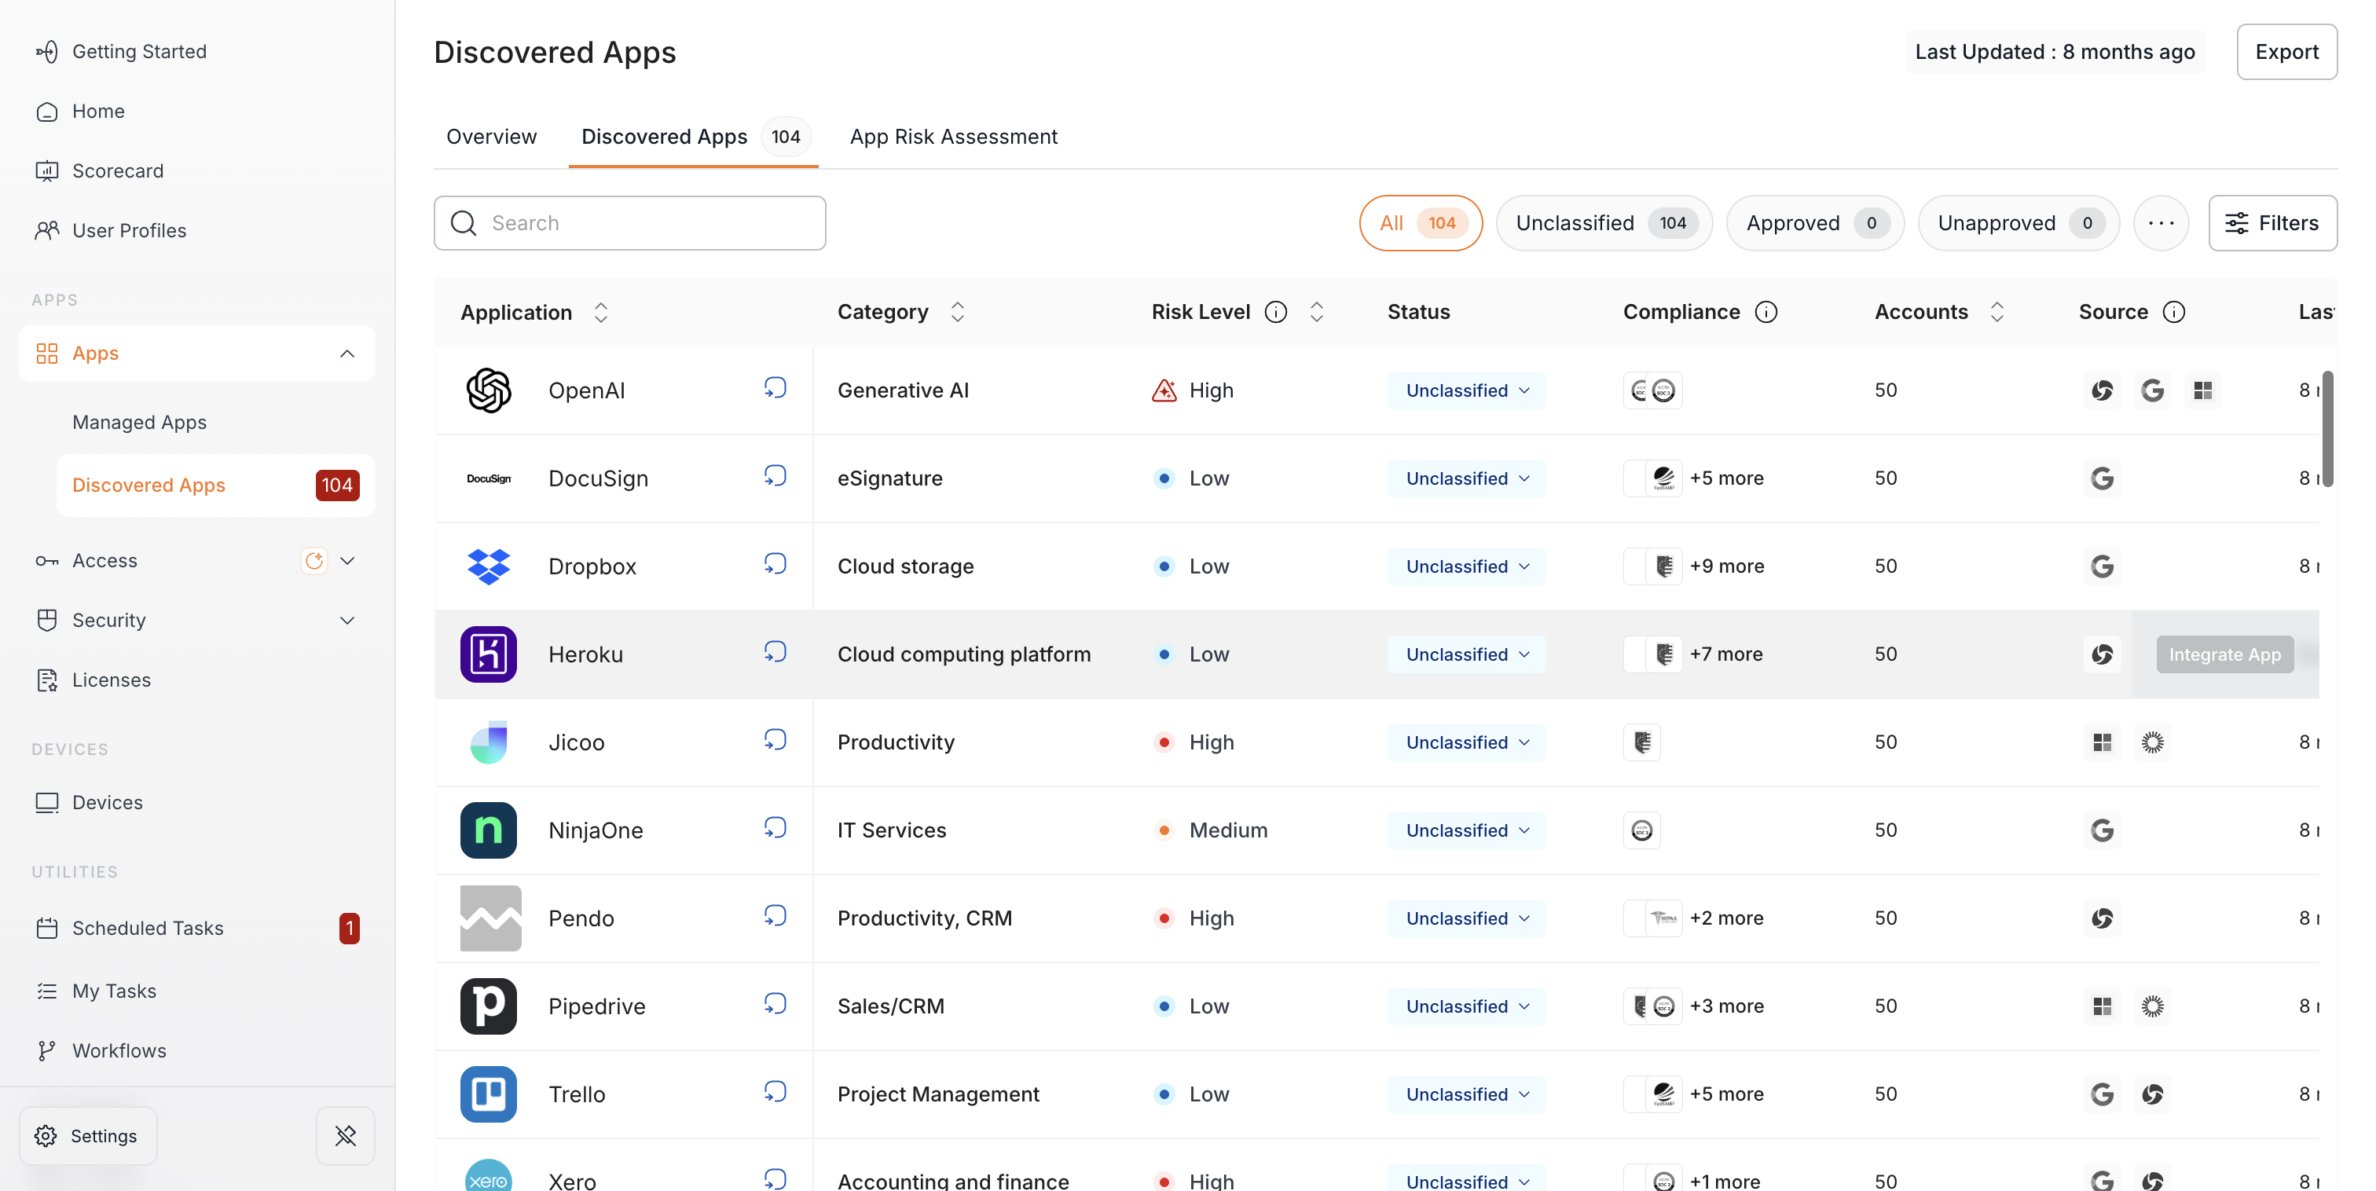Click the refresh icon next to Pendo

775,916
